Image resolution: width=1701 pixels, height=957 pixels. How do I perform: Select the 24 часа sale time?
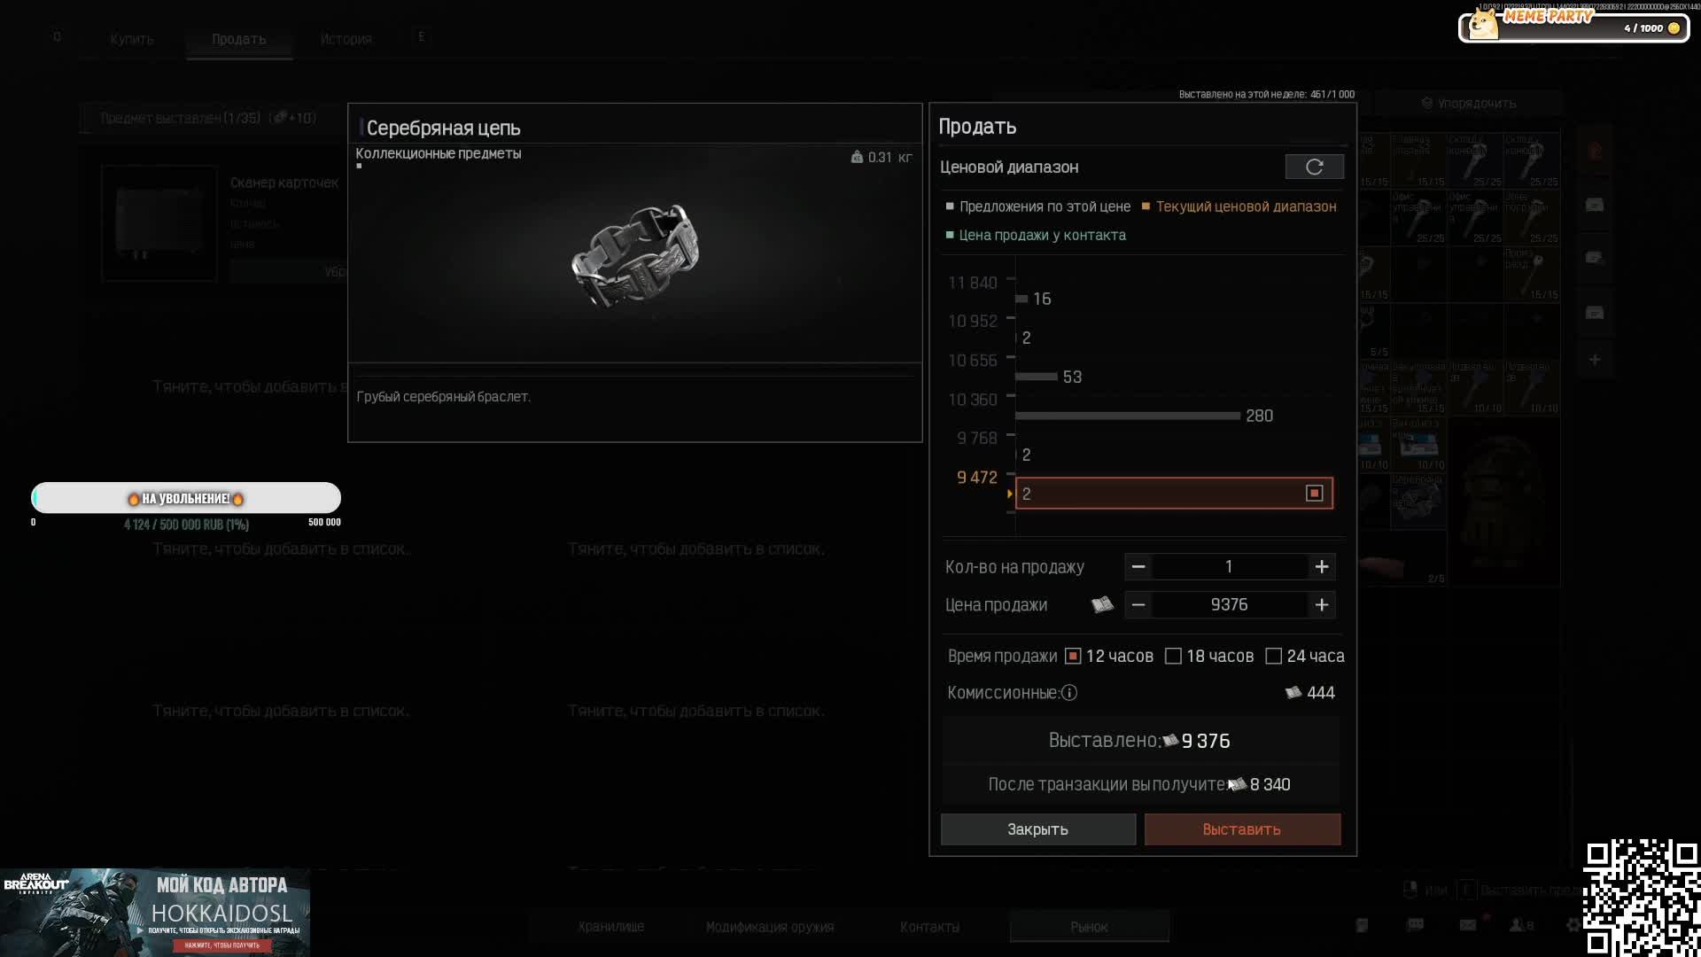pyautogui.click(x=1273, y=657)
